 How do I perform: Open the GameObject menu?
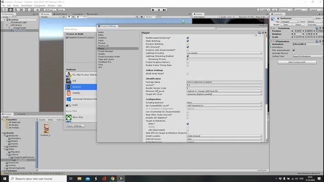26,6
